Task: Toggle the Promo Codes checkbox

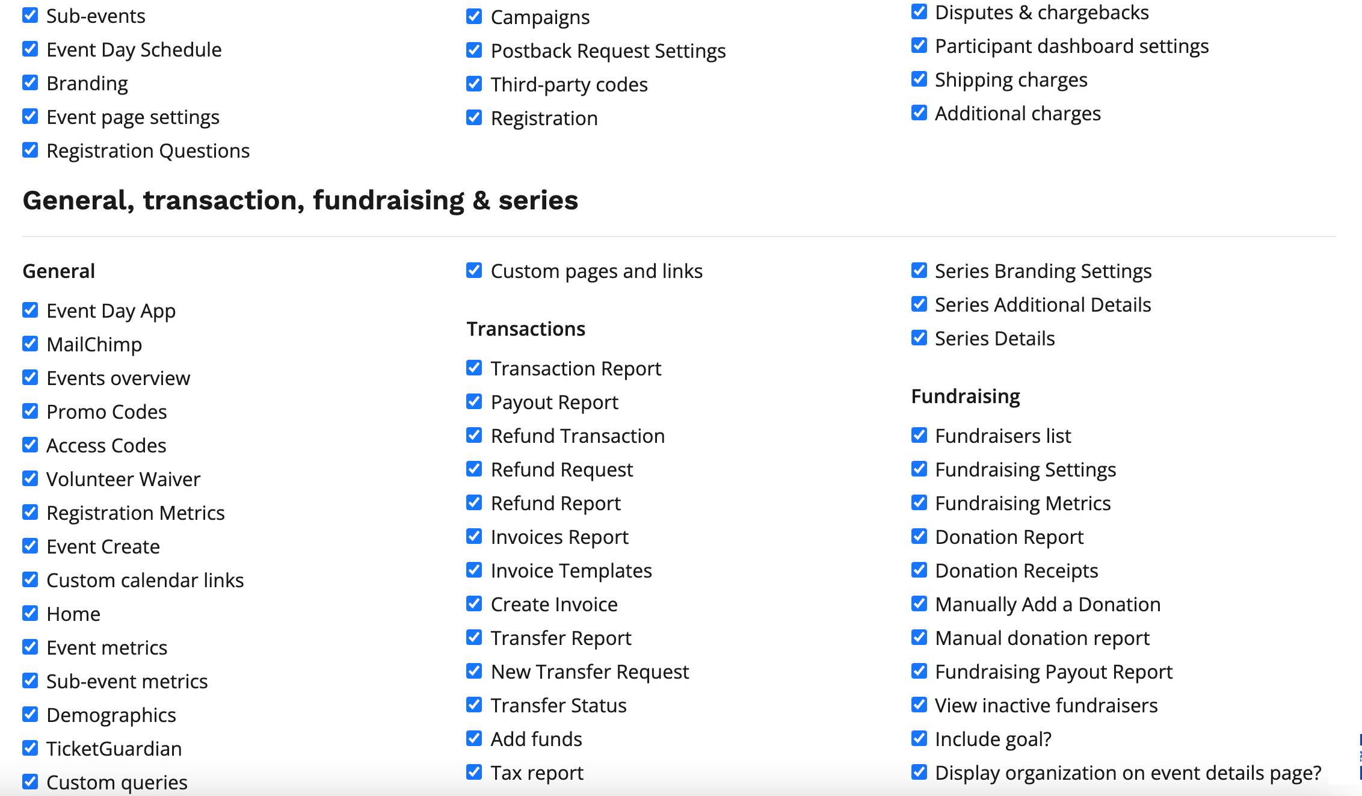Action: [x=30, y=411]
